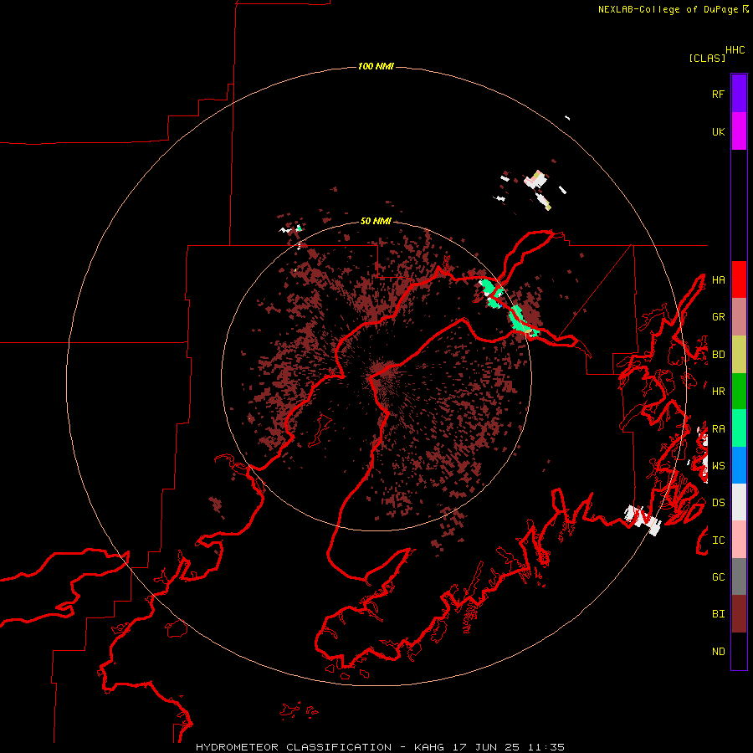Click the RF legend label
Image resolution: width=753 pixels, height=753 pixels.
coord(718,94)
